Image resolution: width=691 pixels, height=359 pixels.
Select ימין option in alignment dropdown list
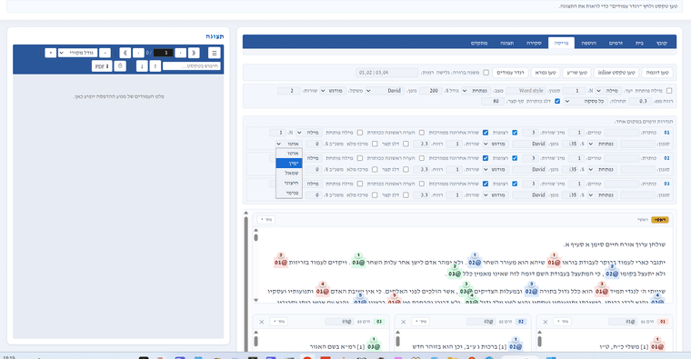point(289,163)
